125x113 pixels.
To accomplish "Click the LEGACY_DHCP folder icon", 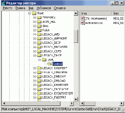I will (x=39, y=55).
